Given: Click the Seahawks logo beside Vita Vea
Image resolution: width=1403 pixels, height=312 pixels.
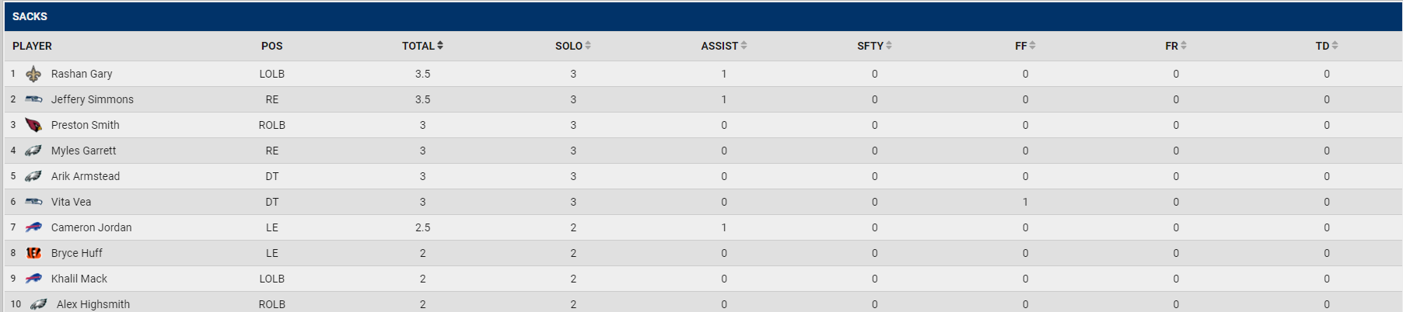Looking at the screenshot, I should tap(33, 202).
